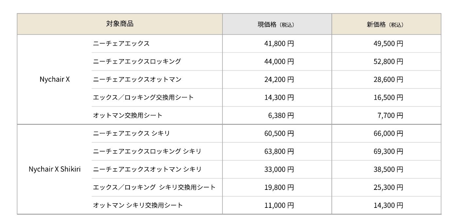This screenshot has height=216, width=457.
Task: Click the 25,300 円 new price cell
Action: (386, 187)
